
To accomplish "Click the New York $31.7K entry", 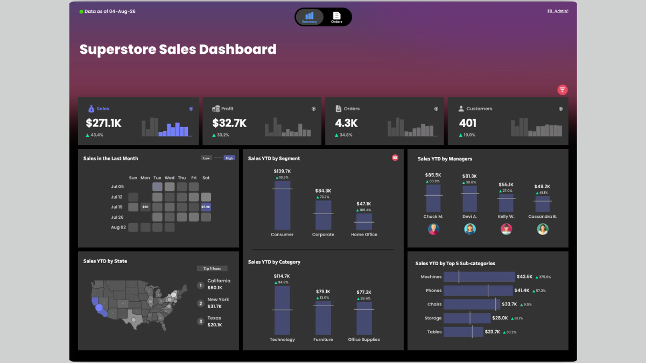I will (x=218, y=303).
